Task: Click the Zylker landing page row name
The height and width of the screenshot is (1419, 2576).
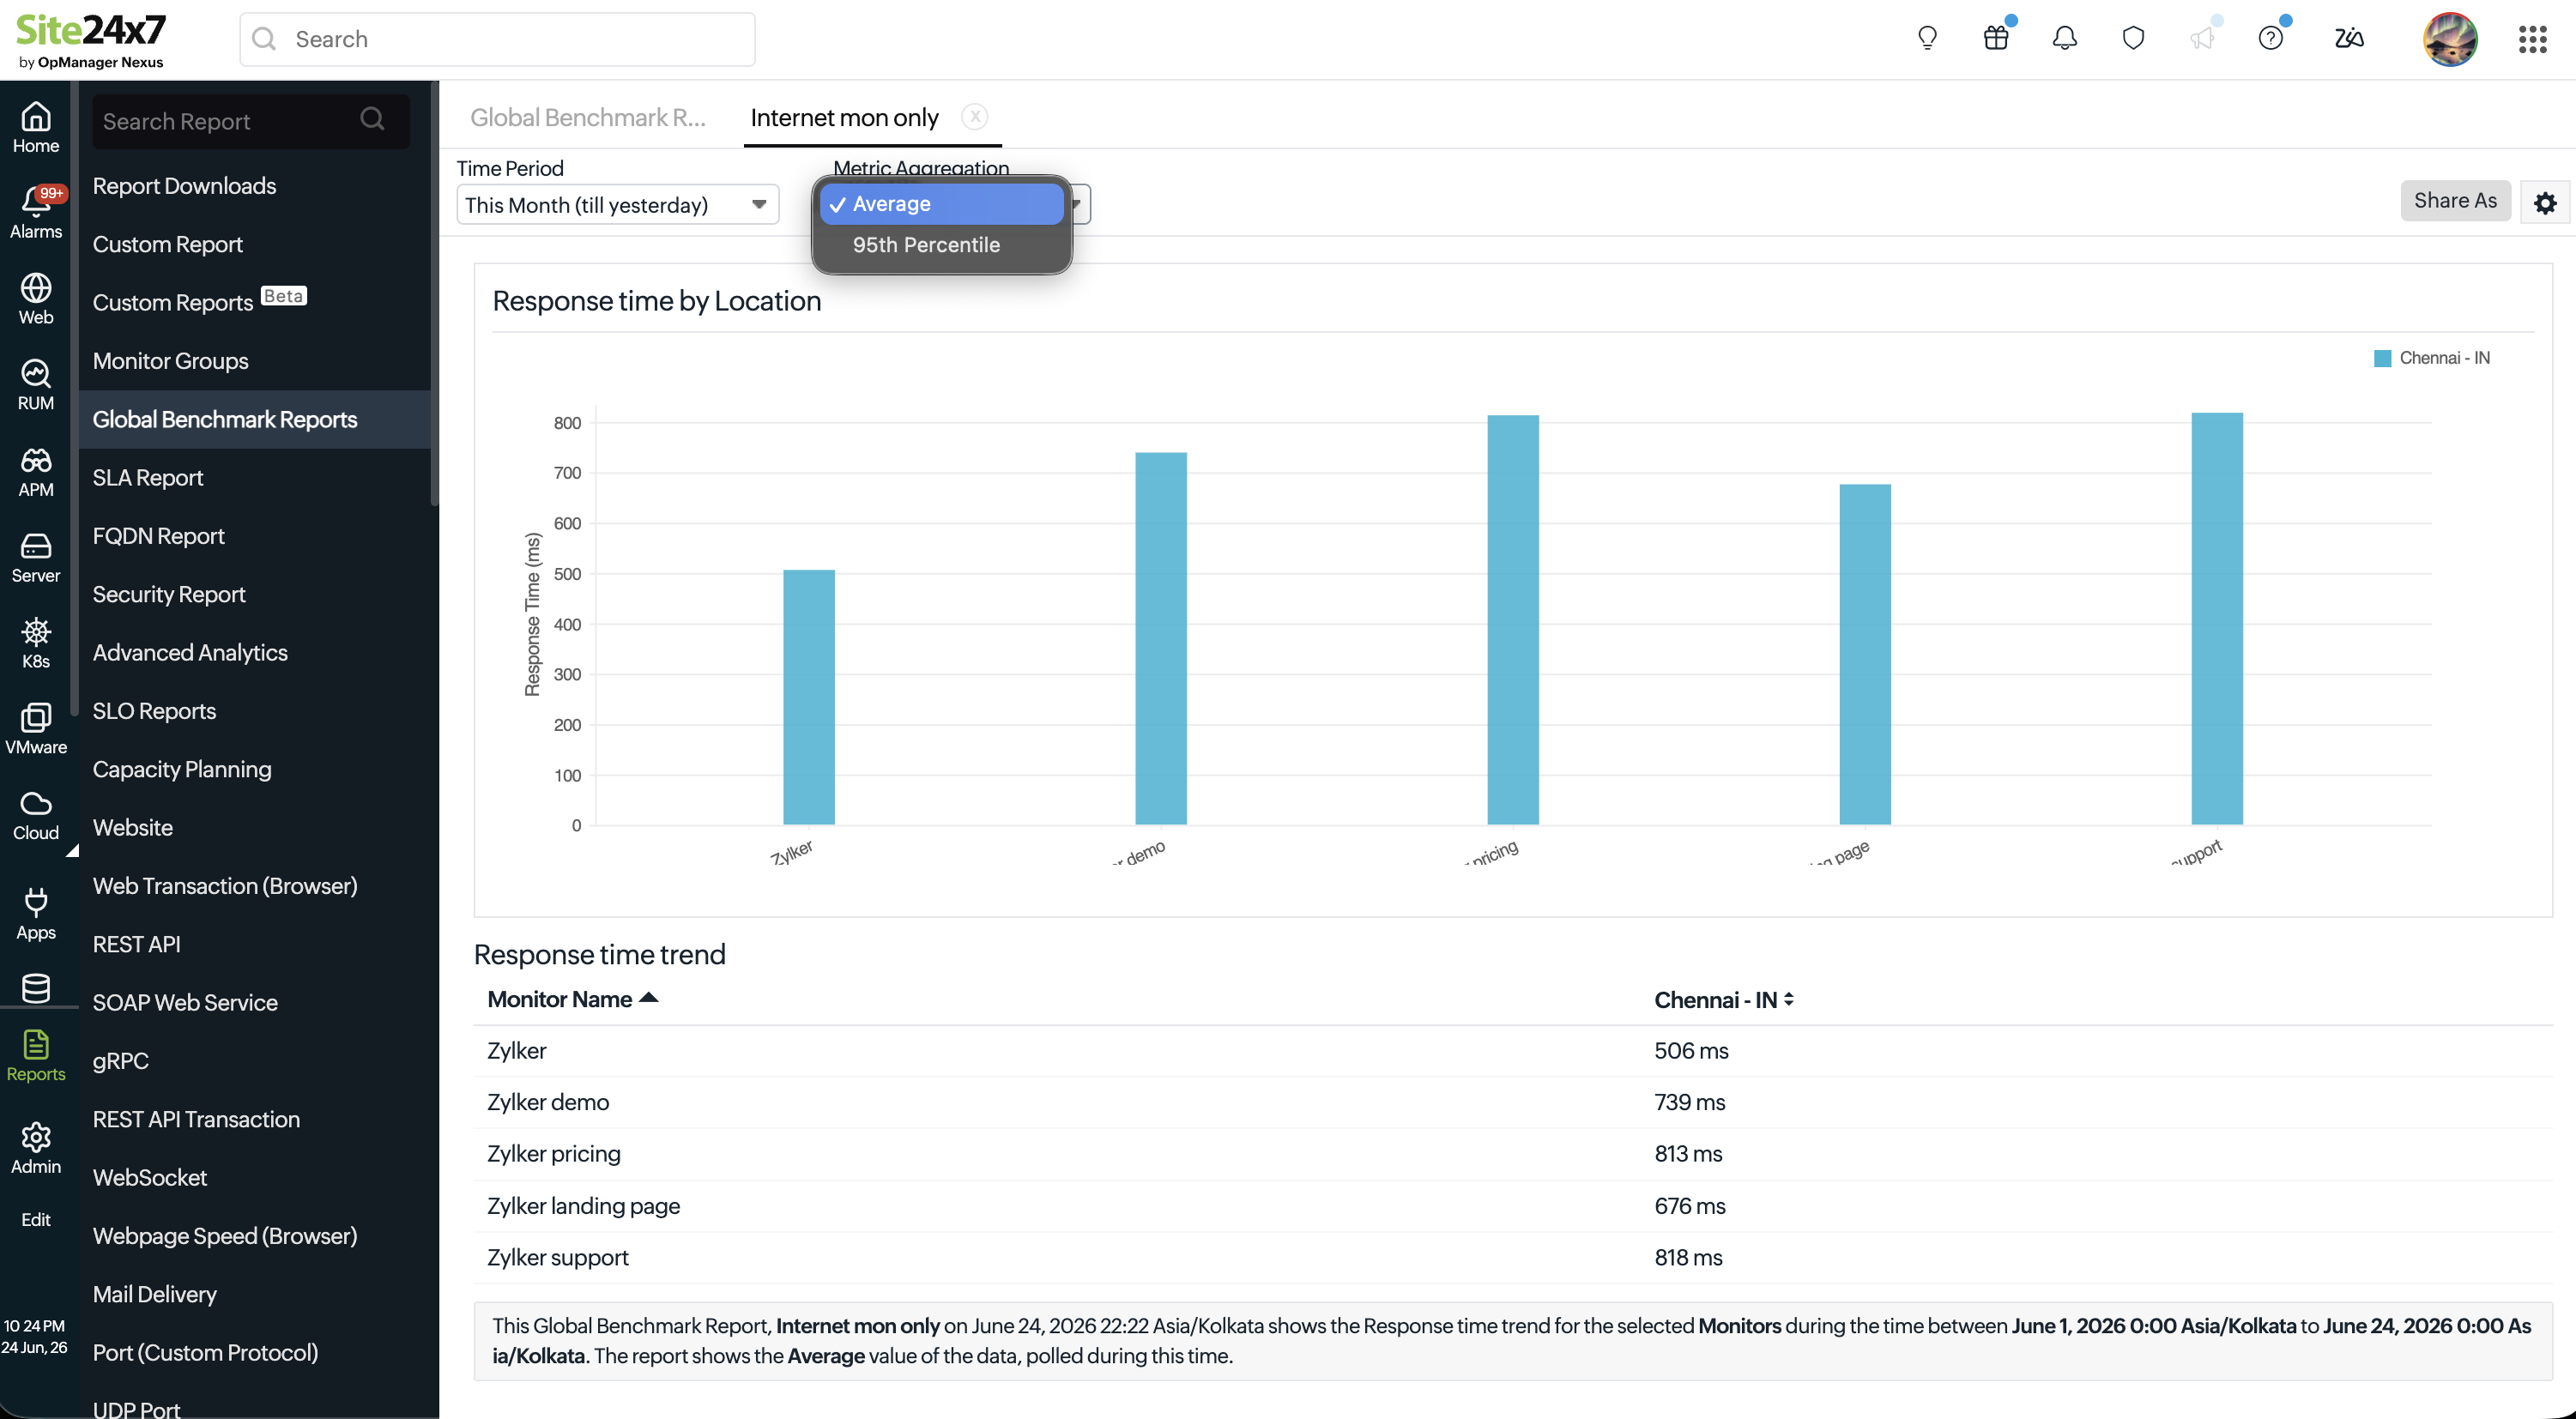Action: tap(583, 1206)
